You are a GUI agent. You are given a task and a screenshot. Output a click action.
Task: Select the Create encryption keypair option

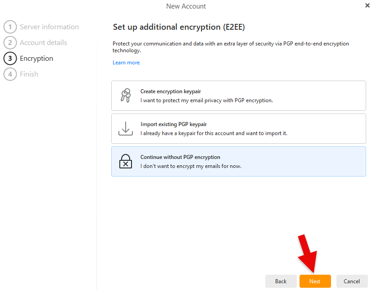point(238,95)
